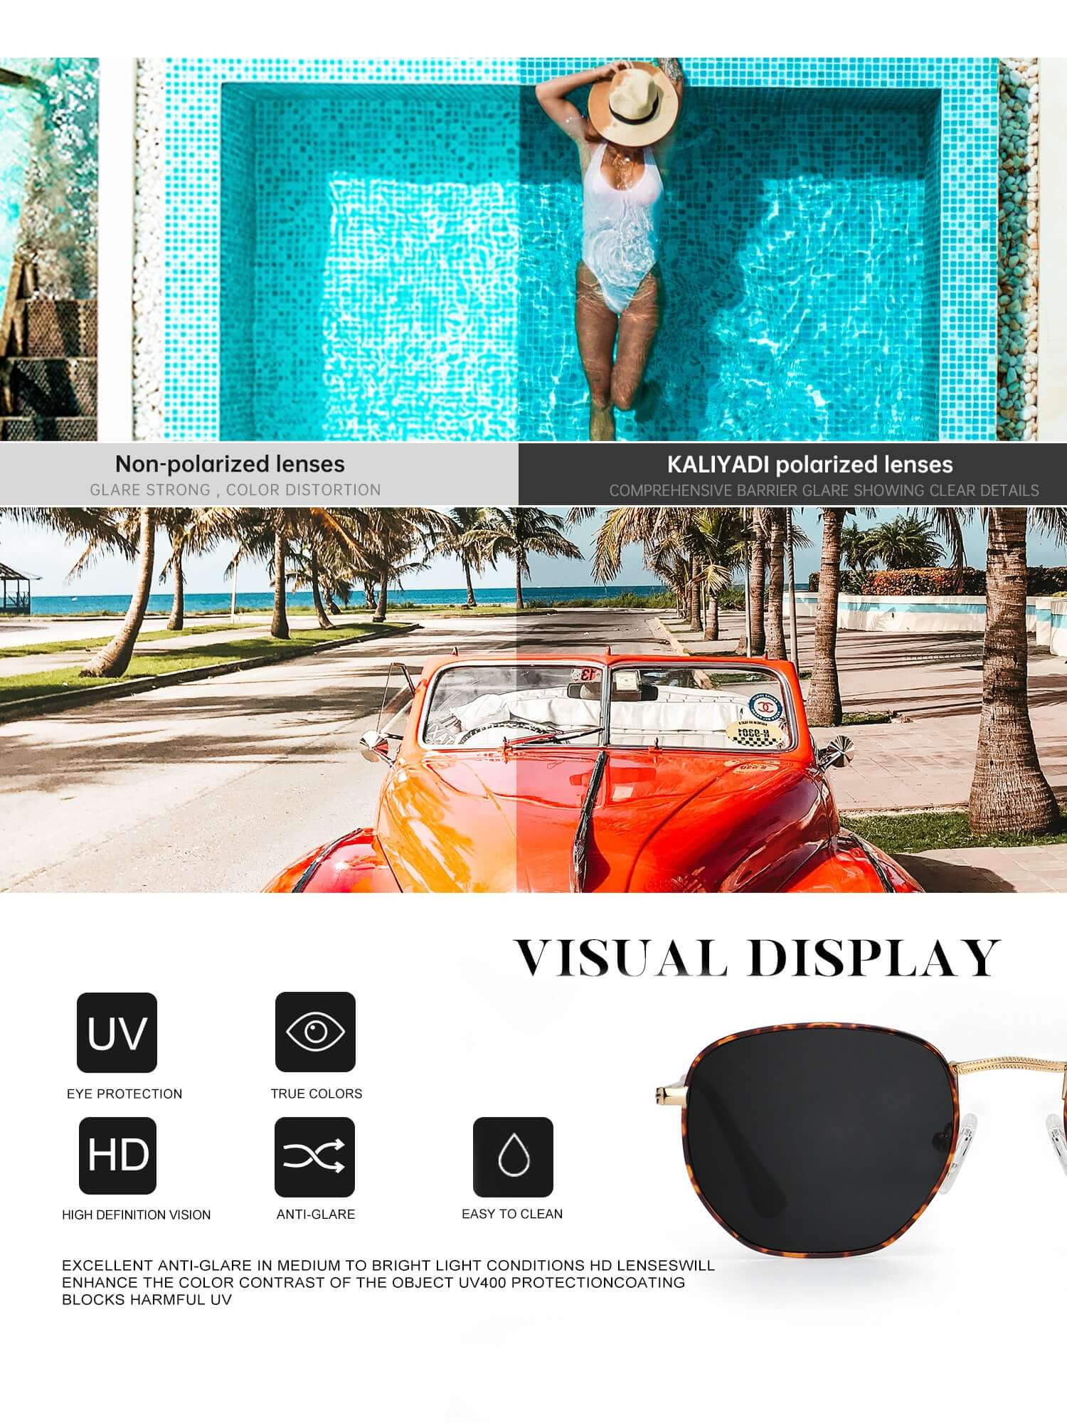Click the VISUAL DISPLAY title

click(x=758, y=958)
